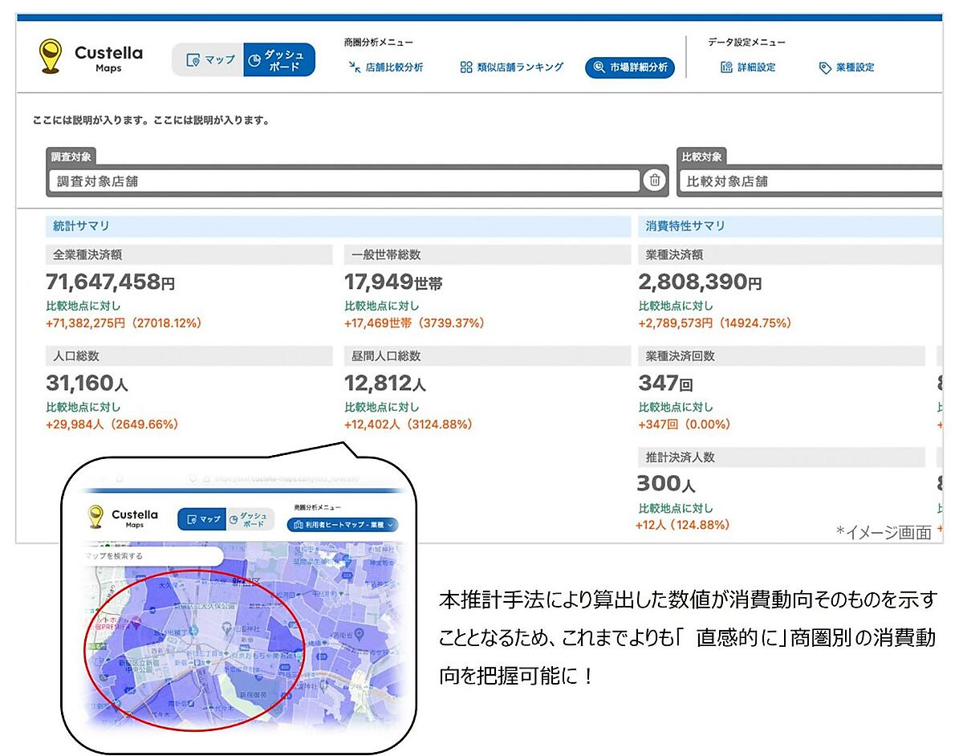963x756 pixels.
Task: Click the chevron on the heatmap menu dropdown
Action: [391, 526]
